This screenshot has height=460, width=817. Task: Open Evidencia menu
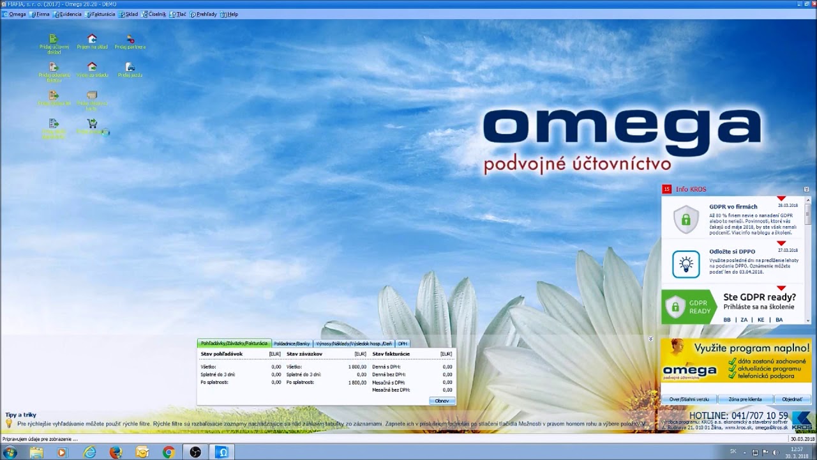[x=68, y=14]
